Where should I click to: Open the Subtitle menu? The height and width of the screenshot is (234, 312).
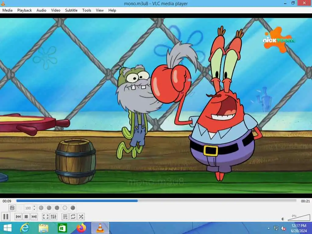click(x=71, y=10)
